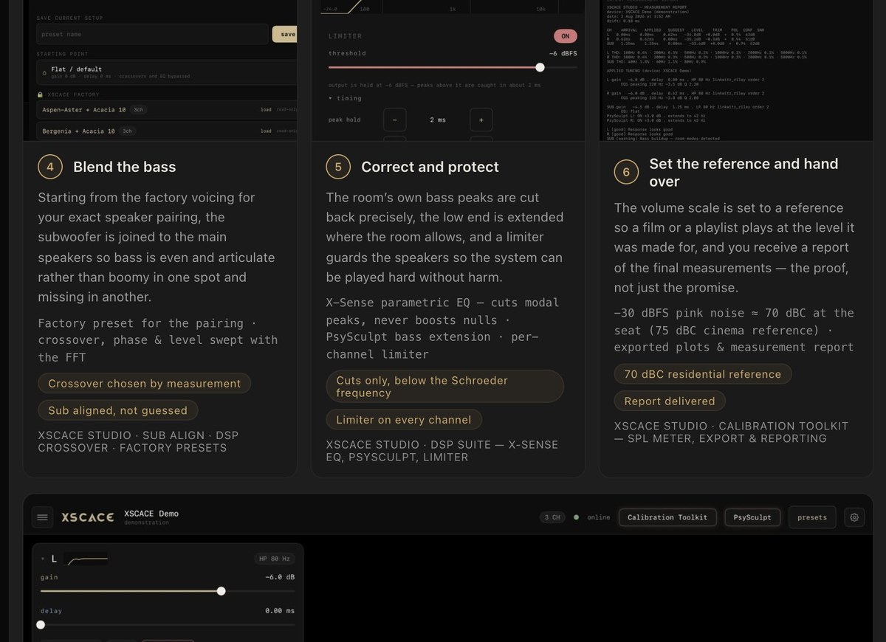
Task: Click the -6.0 dB gain value
Action: [280, 577]
